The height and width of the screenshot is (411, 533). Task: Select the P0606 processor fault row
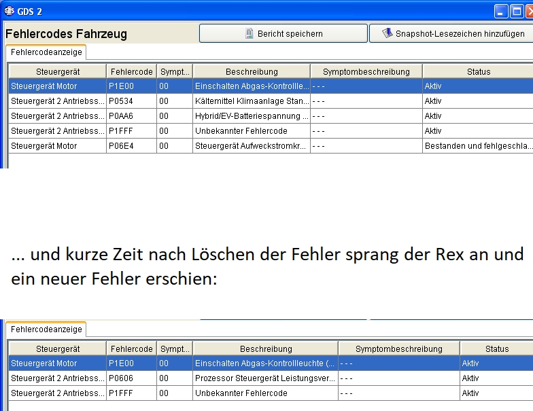[131, 378]
